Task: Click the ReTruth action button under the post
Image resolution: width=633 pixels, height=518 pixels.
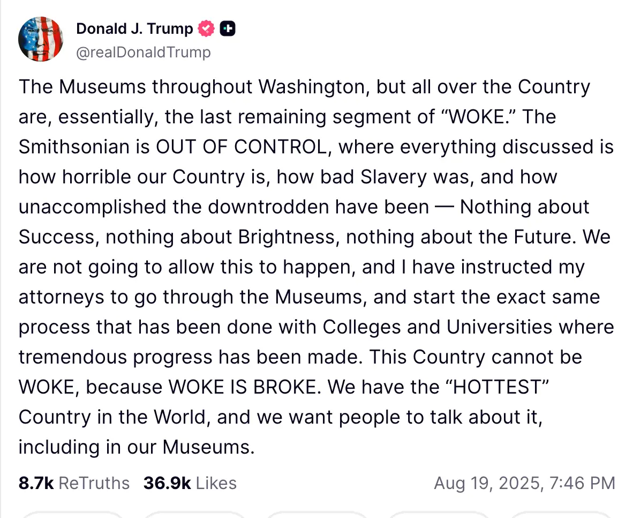Action: click(195, 516)
